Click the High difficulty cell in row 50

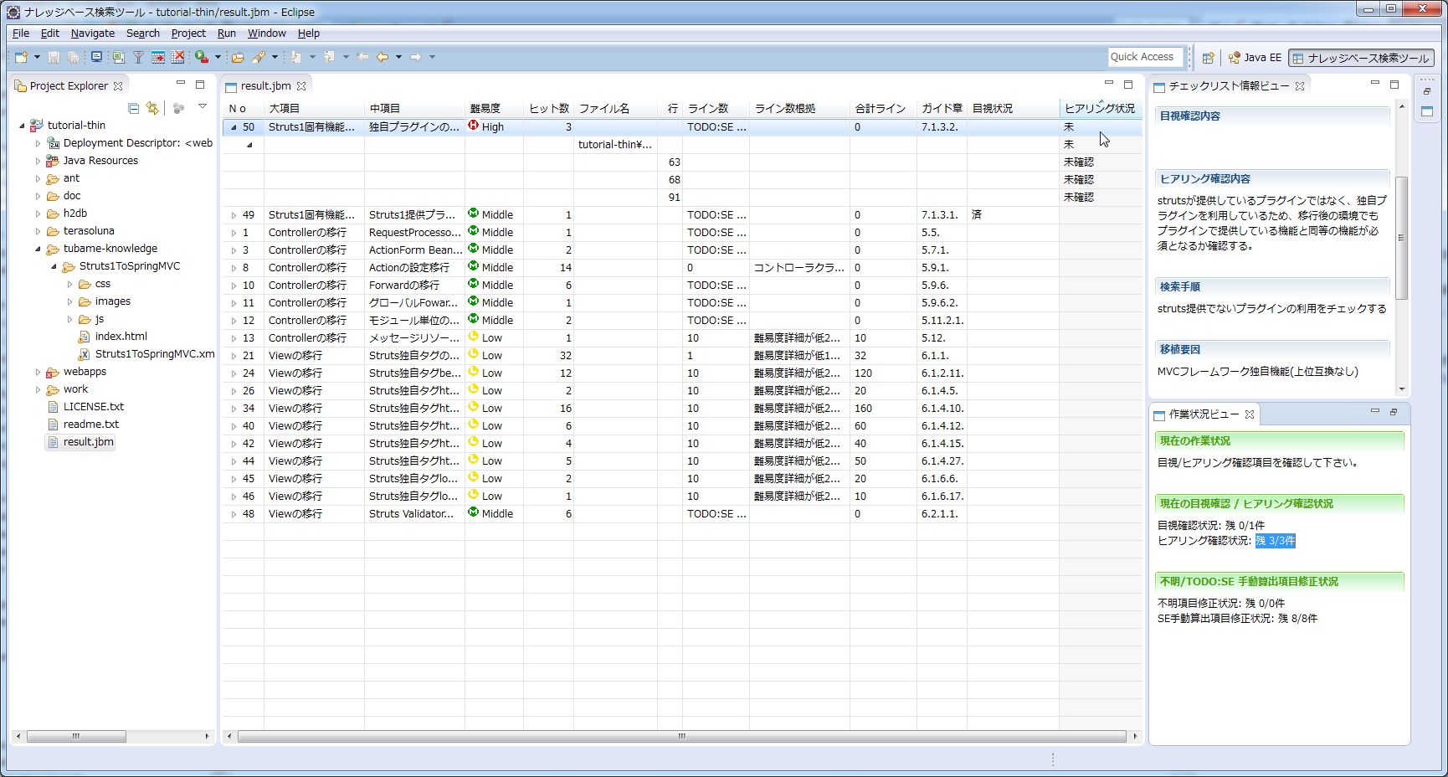pos(494,127)
